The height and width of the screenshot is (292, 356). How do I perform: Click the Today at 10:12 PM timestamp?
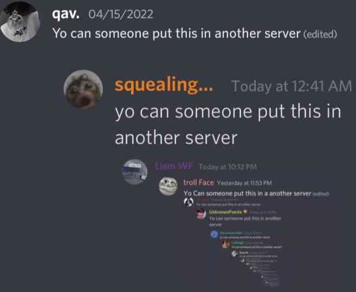coord(228,167)
